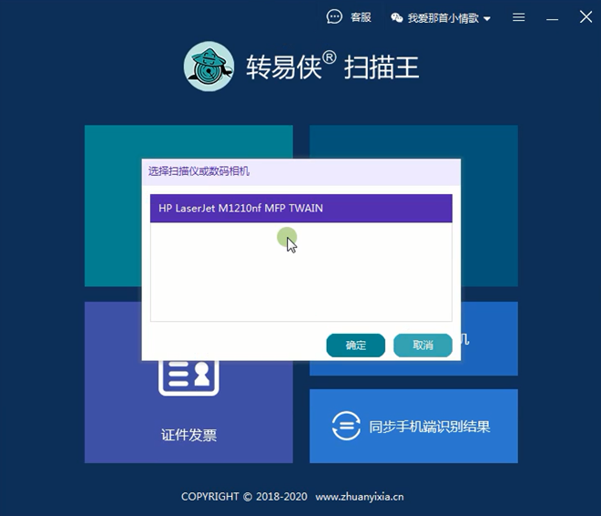The width and height of the screenshot is (601, 516).
Task: Minimize the 转易侠 扫描王 window
Action: [553, 18]
